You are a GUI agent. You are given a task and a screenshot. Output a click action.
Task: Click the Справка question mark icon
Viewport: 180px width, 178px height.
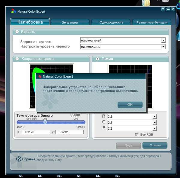[x=19, y=159]
